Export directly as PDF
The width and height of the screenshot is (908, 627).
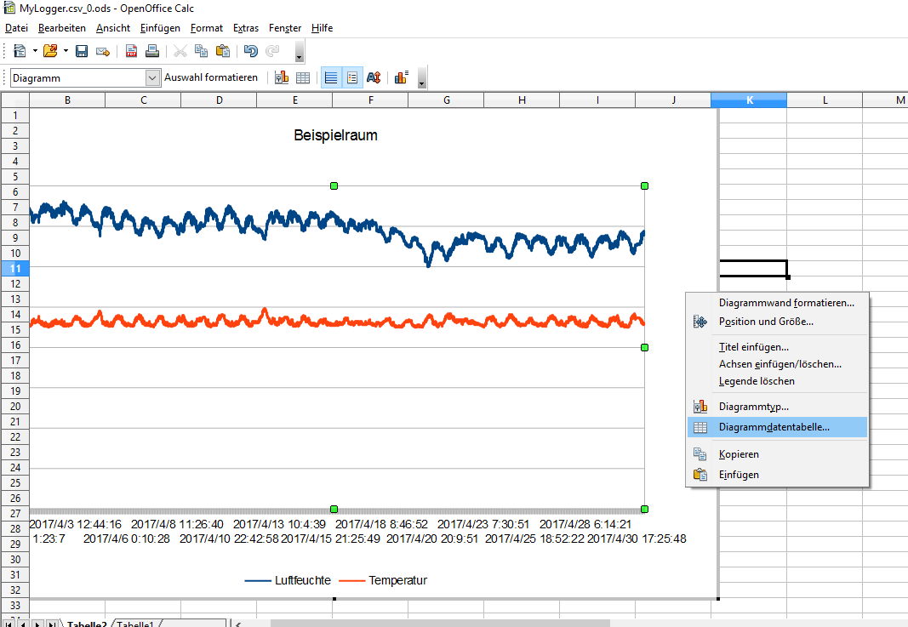(132, 51)
